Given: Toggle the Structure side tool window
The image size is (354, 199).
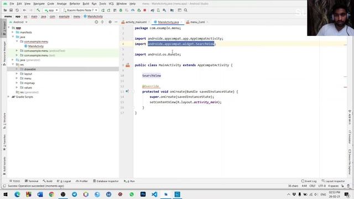Looking at the screenshot, I should click(x=4, y=121).
